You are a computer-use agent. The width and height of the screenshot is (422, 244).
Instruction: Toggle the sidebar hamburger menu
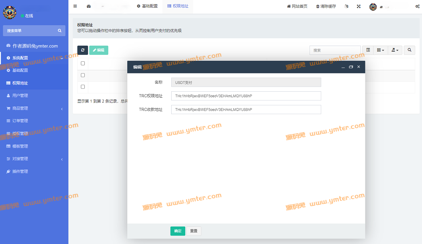coord(75,6)
